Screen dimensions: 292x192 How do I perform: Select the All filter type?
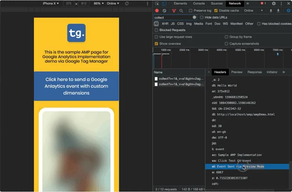(156, 24)
